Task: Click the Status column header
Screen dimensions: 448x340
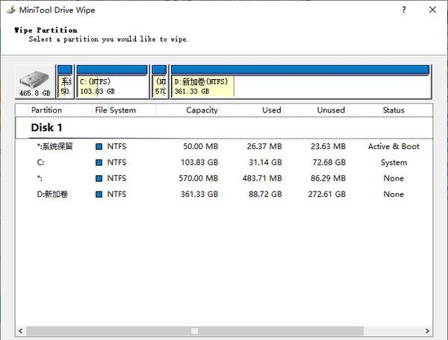Action: pyautogui.click(x=393, y=110)
